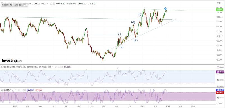The height and width of the screenshot is (108, 225).
Task: Click the RSI indicator title text
Action: pyautogui.click(x=26, y=67)
